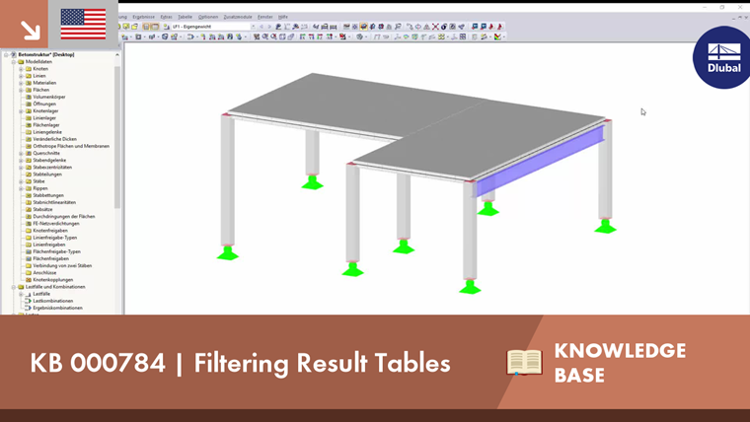The height and width of the screenshot is (422, 750).
Task: Select Orthotrope Flächen und Membranen
Action: (x=71, y=146)
